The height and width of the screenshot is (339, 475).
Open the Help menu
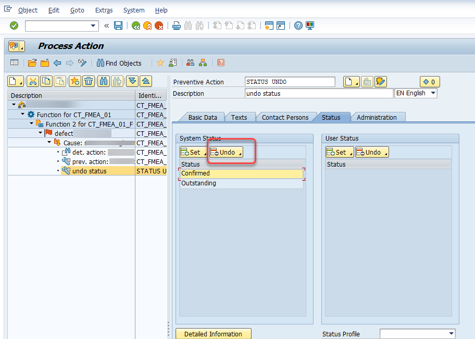(x=161, y=10)
